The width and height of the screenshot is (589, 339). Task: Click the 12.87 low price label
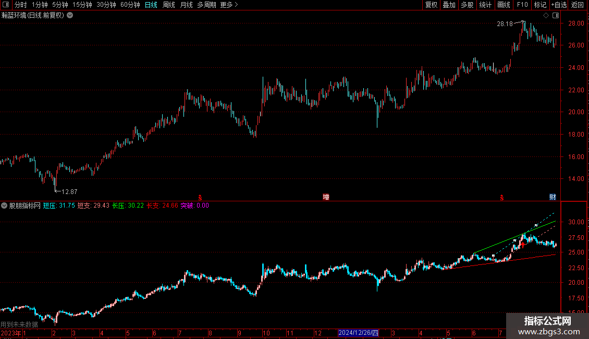(x=69, y=192)
